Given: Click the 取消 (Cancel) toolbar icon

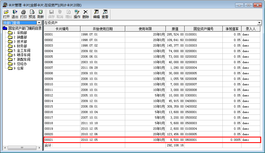Looking at the screenshot, I should (x=60, y=14).
